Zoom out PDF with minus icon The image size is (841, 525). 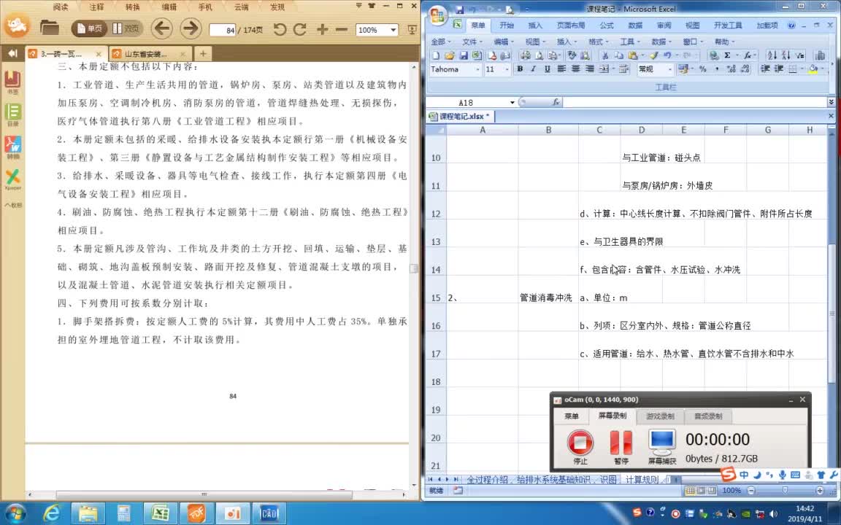pos(342,29)
